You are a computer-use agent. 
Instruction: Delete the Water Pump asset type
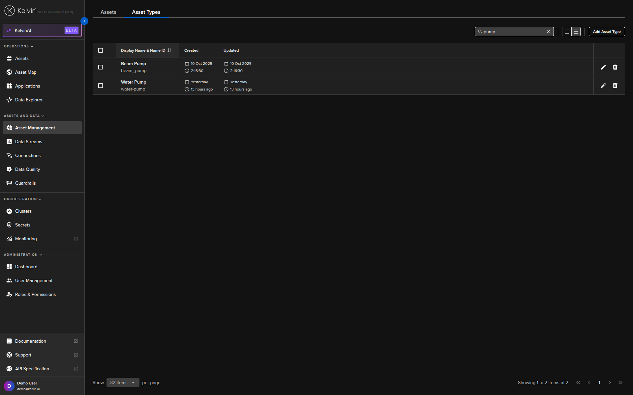click(615, 86)
